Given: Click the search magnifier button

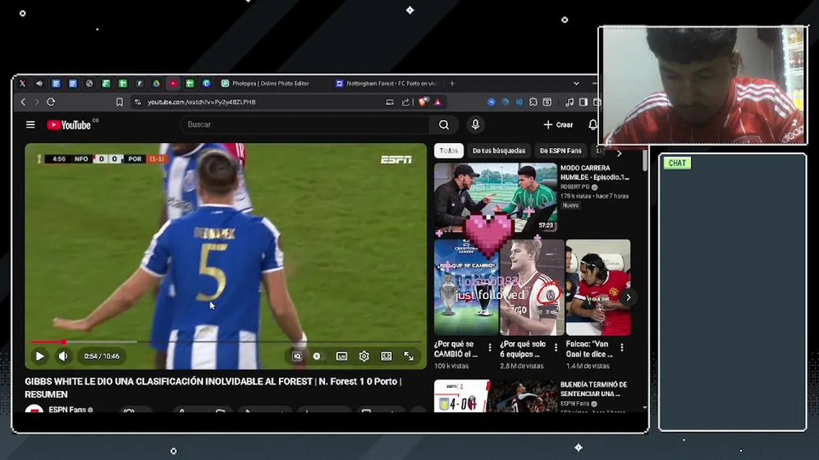Looking at the screenshot, I should [444, 125].
